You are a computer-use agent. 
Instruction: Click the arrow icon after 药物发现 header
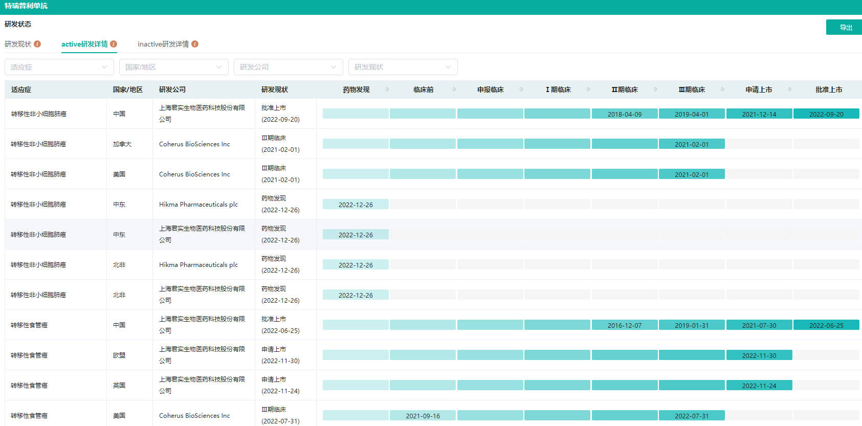tap(387, 89)
